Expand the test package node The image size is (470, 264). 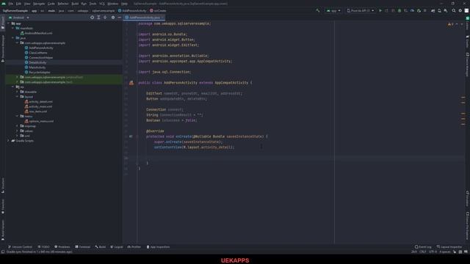(x=17, y=82)
